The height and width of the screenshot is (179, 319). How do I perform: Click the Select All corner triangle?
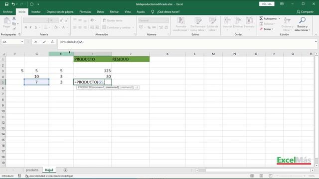(3, 54)
